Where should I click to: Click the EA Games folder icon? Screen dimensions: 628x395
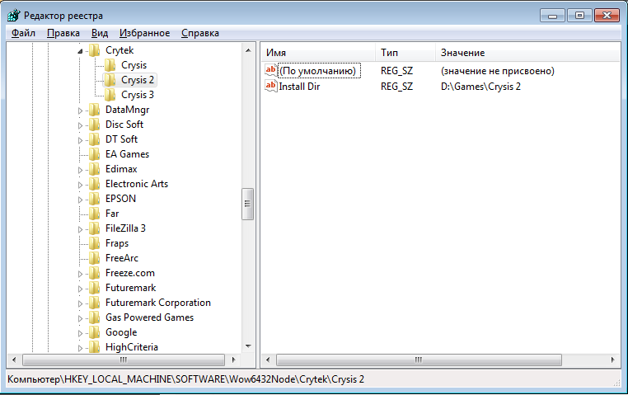(95, 154)
